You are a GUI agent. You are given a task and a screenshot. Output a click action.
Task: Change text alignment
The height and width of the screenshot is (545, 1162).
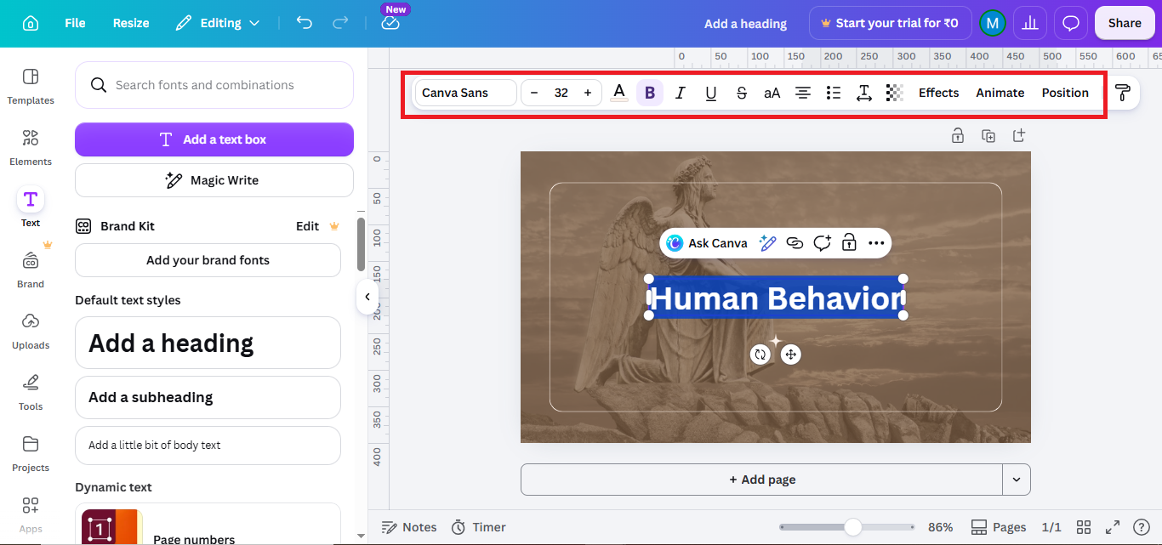tap(803, 93)
